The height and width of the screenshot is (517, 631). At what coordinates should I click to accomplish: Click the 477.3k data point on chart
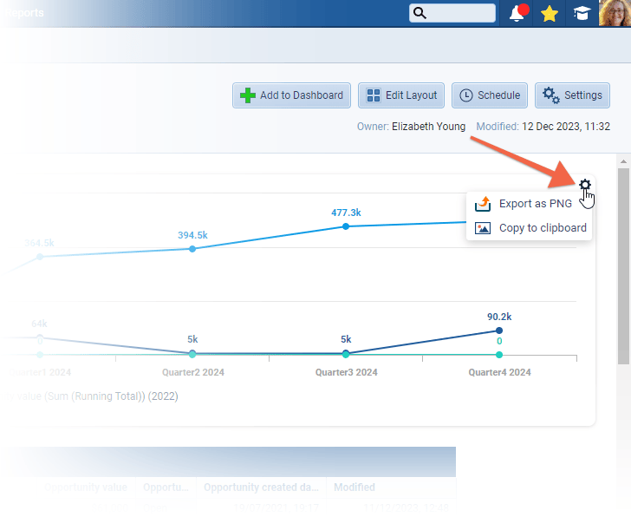[346, 226]
